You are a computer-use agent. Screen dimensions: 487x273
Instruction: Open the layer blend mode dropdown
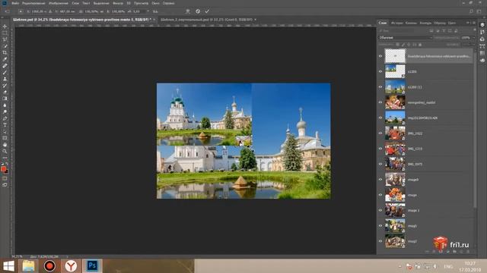(x=406, y=37)
